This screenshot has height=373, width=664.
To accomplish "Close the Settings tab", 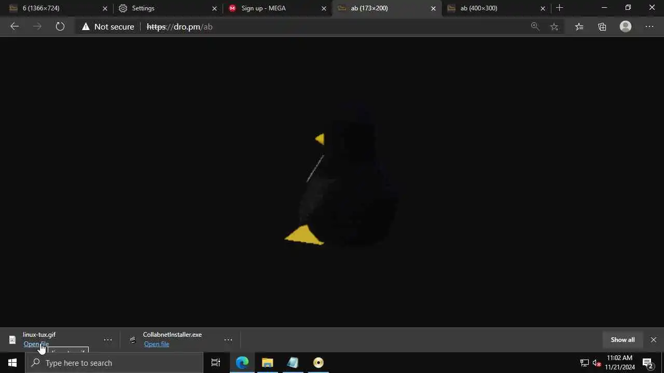I will (x=214, y=8).
